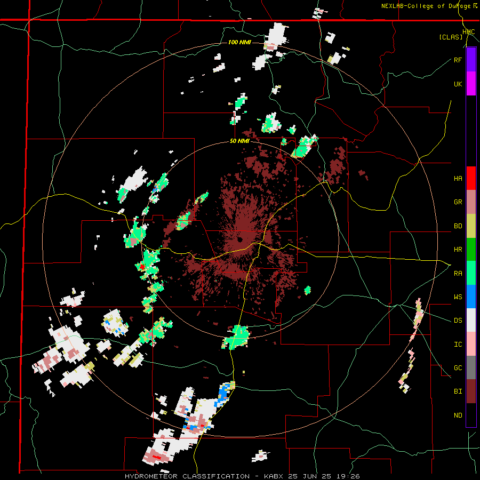Click the UK magenta legend swatch
Image resolution: width=480 pixels, height=480 pixels.
(x=471, y=84)
